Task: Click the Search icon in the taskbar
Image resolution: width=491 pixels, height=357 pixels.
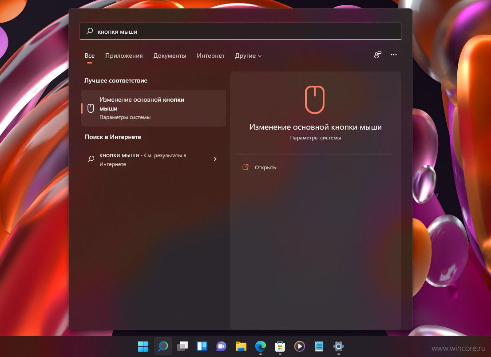Action: pos(163,346)
